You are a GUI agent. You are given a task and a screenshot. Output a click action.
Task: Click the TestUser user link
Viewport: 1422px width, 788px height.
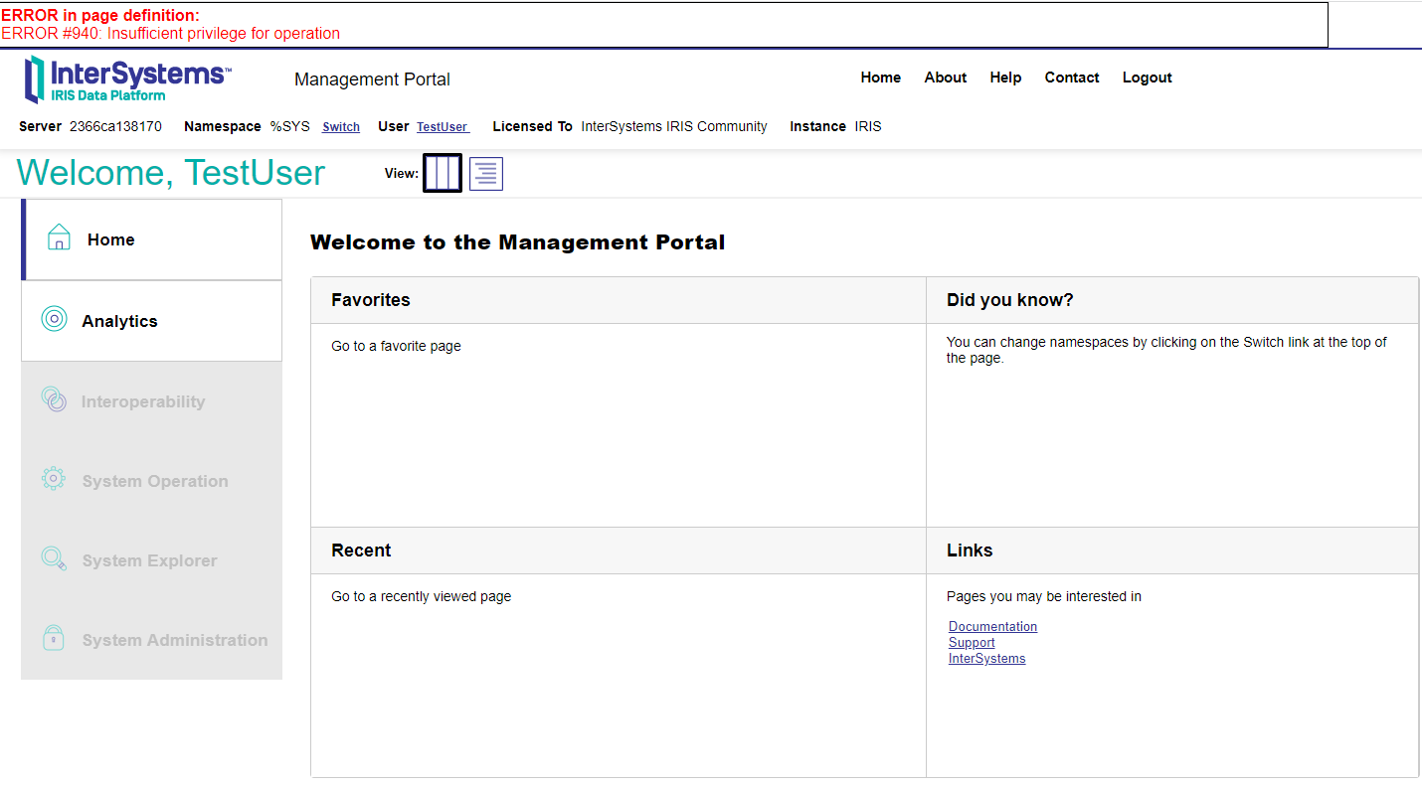[443, 127]
